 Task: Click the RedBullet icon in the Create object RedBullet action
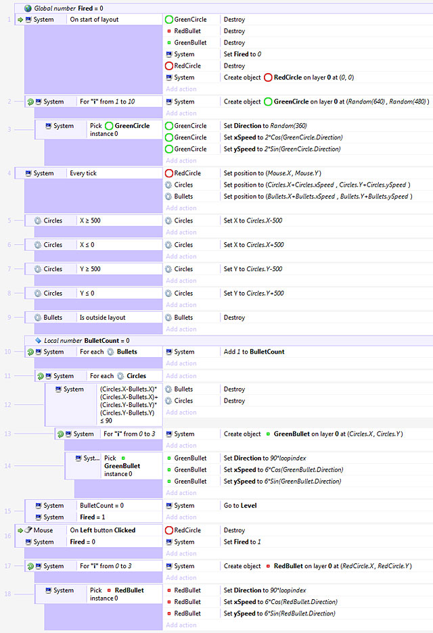click(x=268, y=566)
